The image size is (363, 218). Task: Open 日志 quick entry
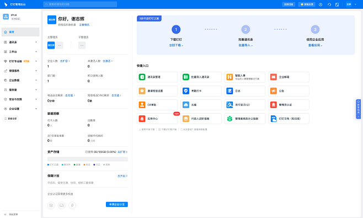(245, 91)
